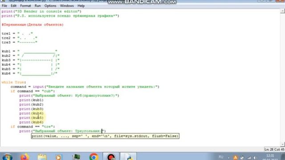Click the kub6 variable assignment line

[x=29, y=73]
